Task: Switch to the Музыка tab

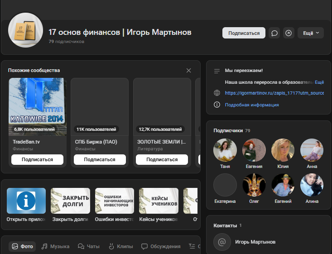Action: pyautogui.click(x=55, y=246)
